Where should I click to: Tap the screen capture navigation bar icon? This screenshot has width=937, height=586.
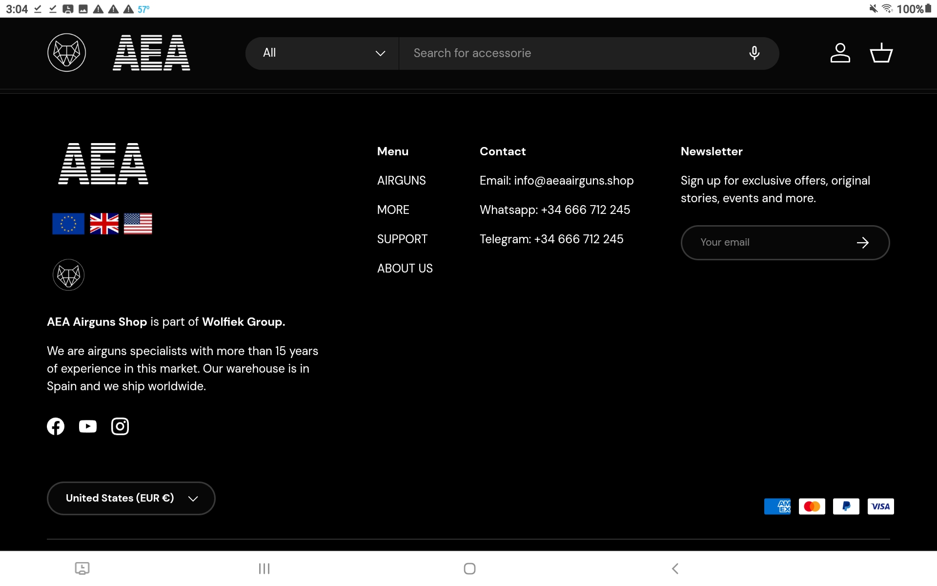coord(82,568)
